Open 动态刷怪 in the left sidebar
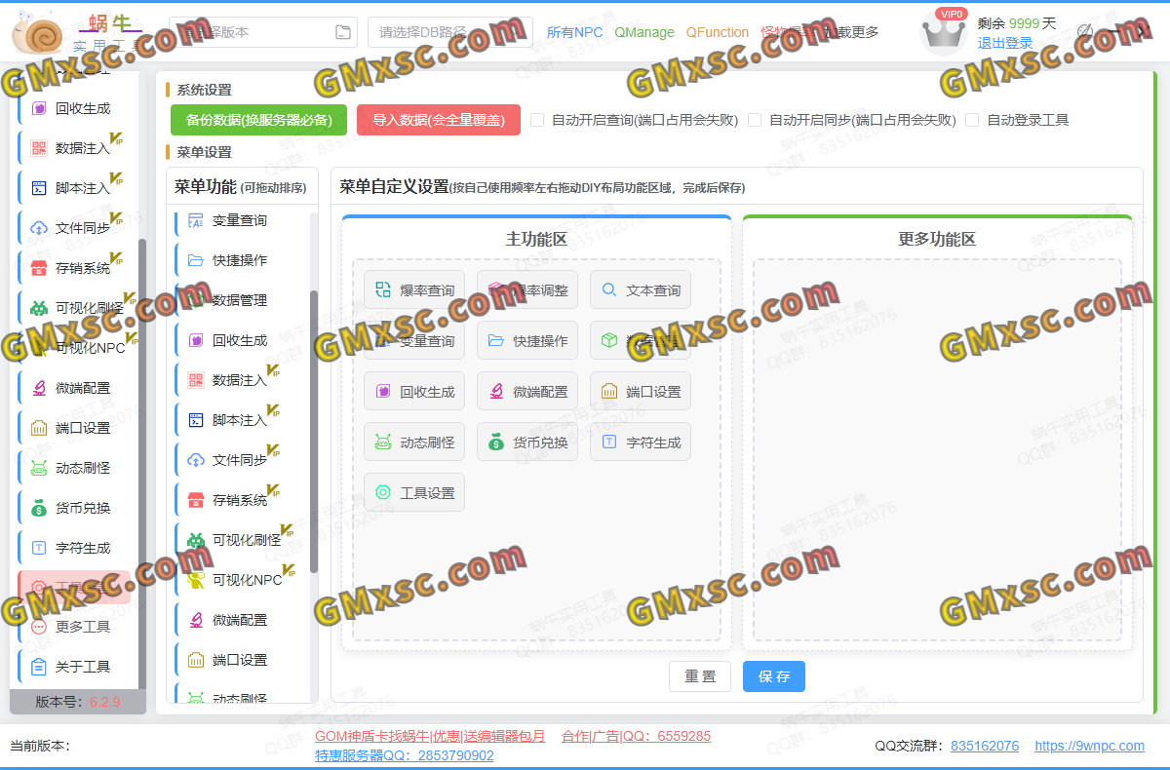Image resolution: width=1170 pixels, height=770 pixels. coord(74,468)
